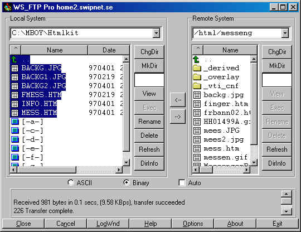Click the WS_FTP Pro title bar icon

8,7
